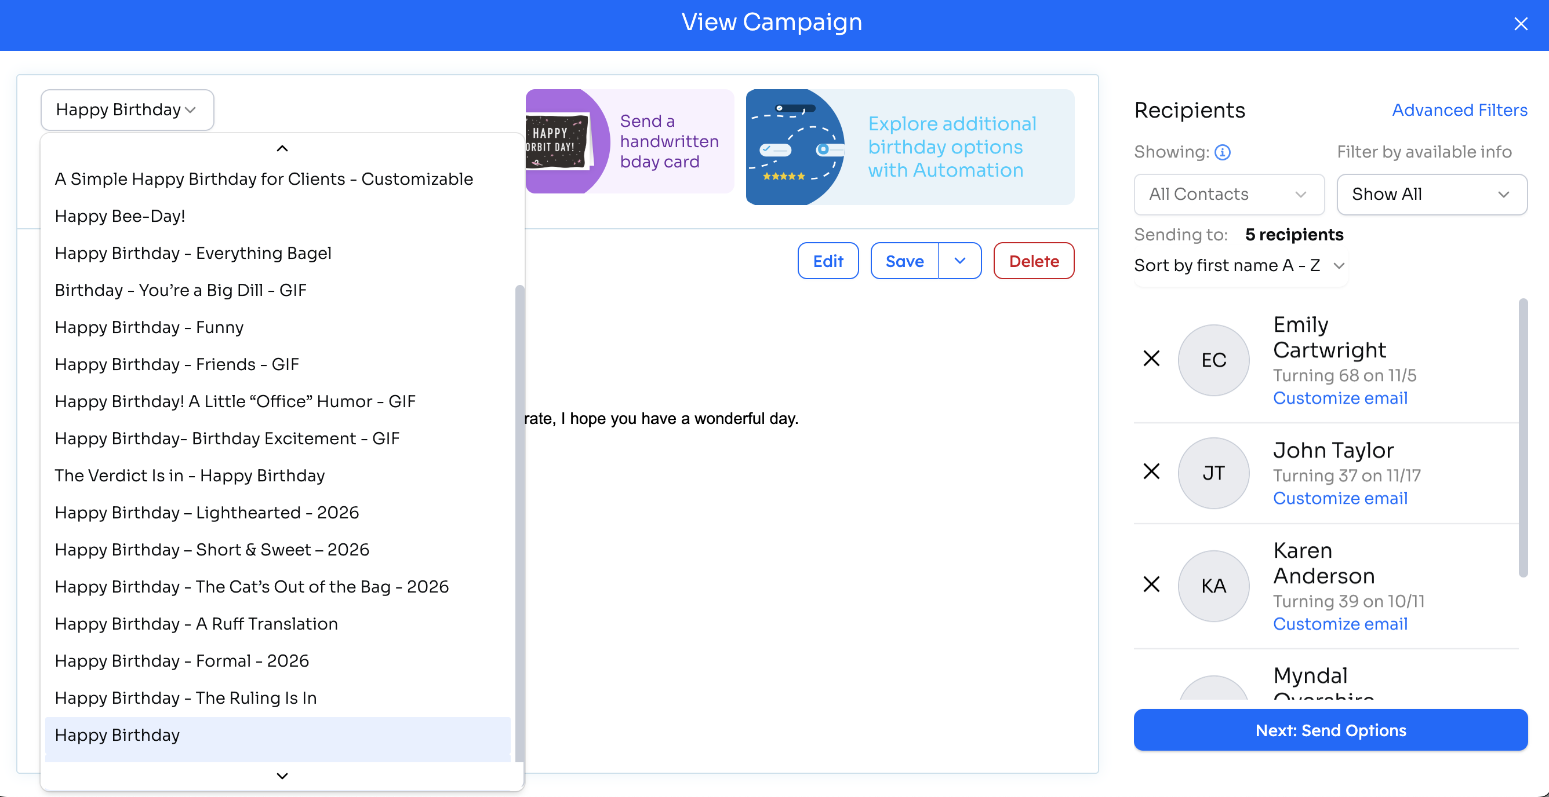Screen dimensions: 1549x797
Task: Open the Send a handwritten bday card banner
Action: pos(630,142)
